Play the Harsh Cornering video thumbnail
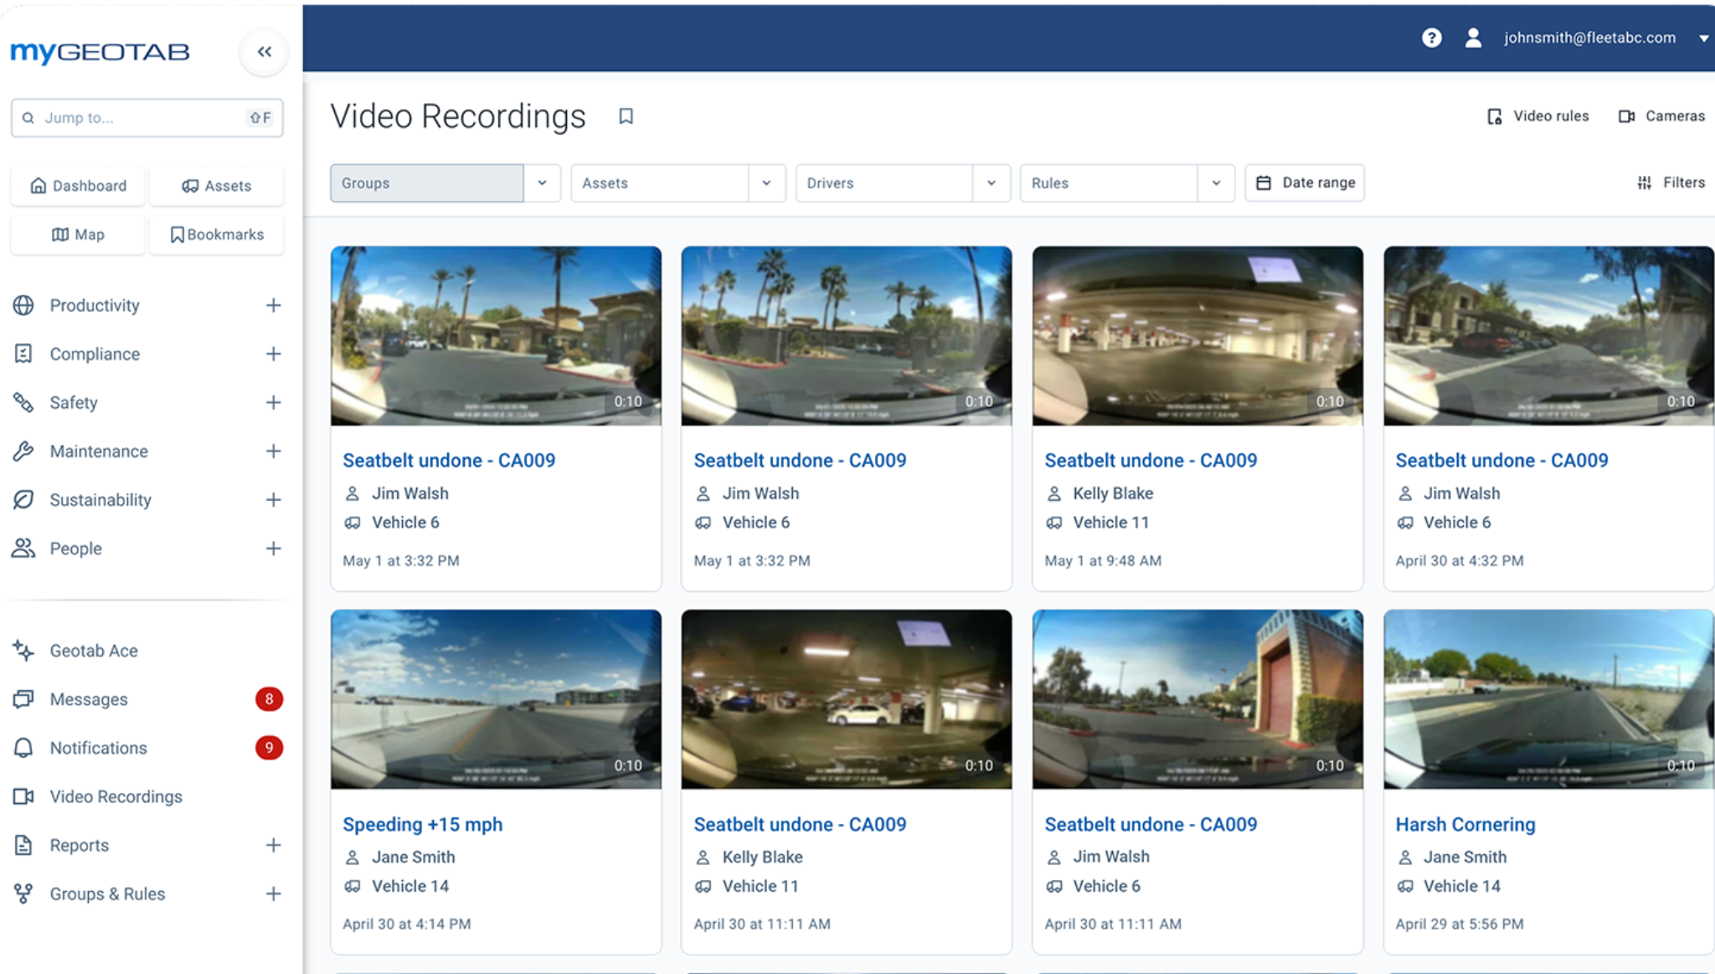1715x974 pixels. click(x=1548, y=699)
